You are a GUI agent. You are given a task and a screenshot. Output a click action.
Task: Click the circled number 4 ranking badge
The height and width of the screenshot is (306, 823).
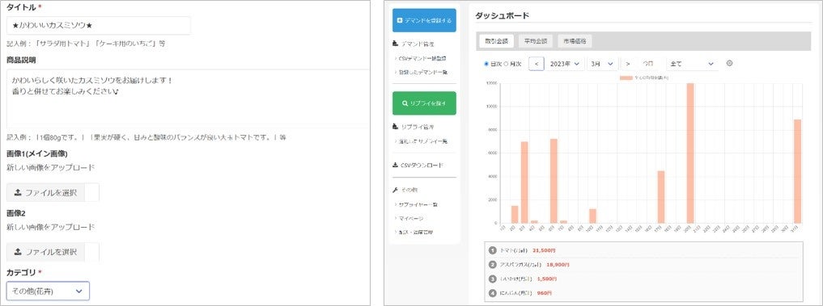point(492,293)
